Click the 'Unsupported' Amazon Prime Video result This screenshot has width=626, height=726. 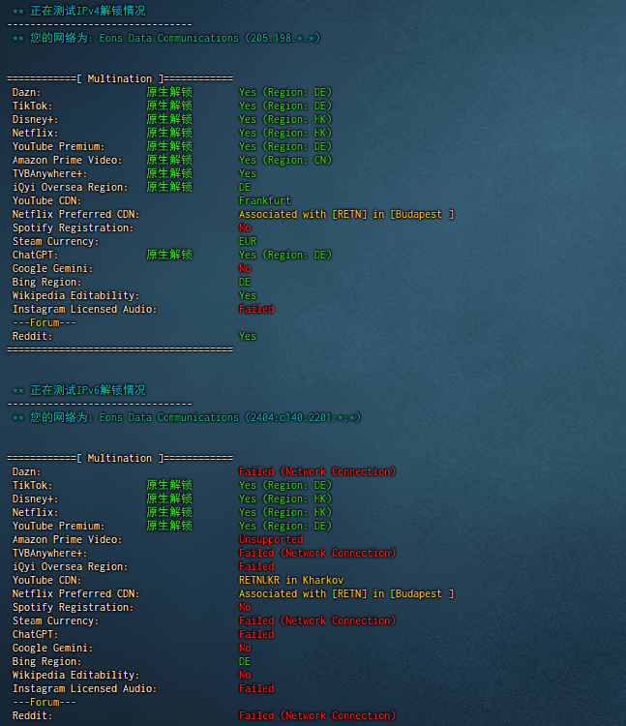coord(271,539)
